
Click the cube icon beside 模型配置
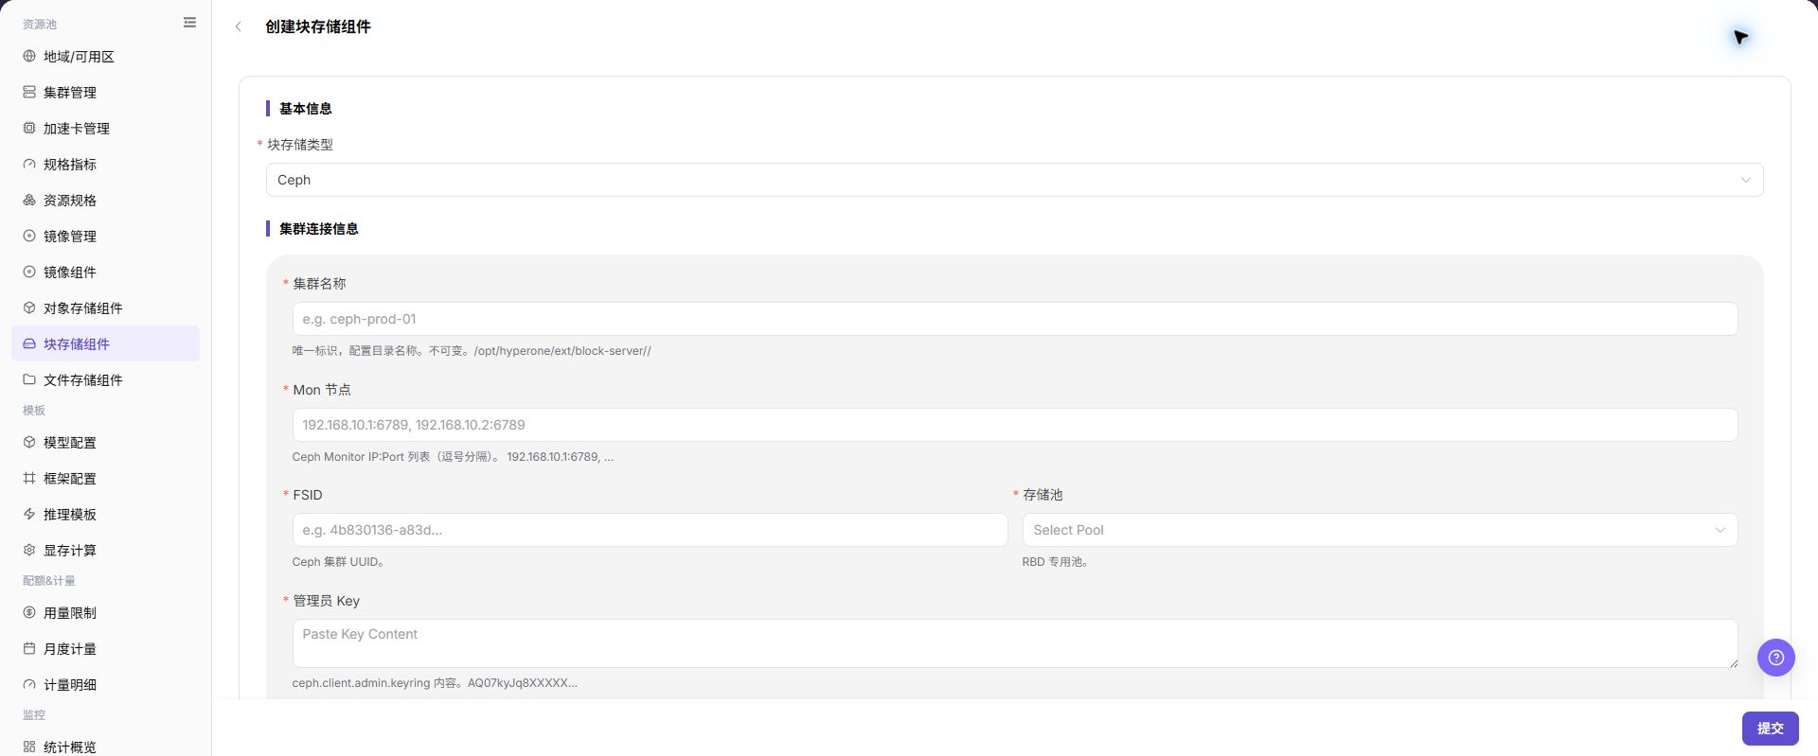(29, 443)
